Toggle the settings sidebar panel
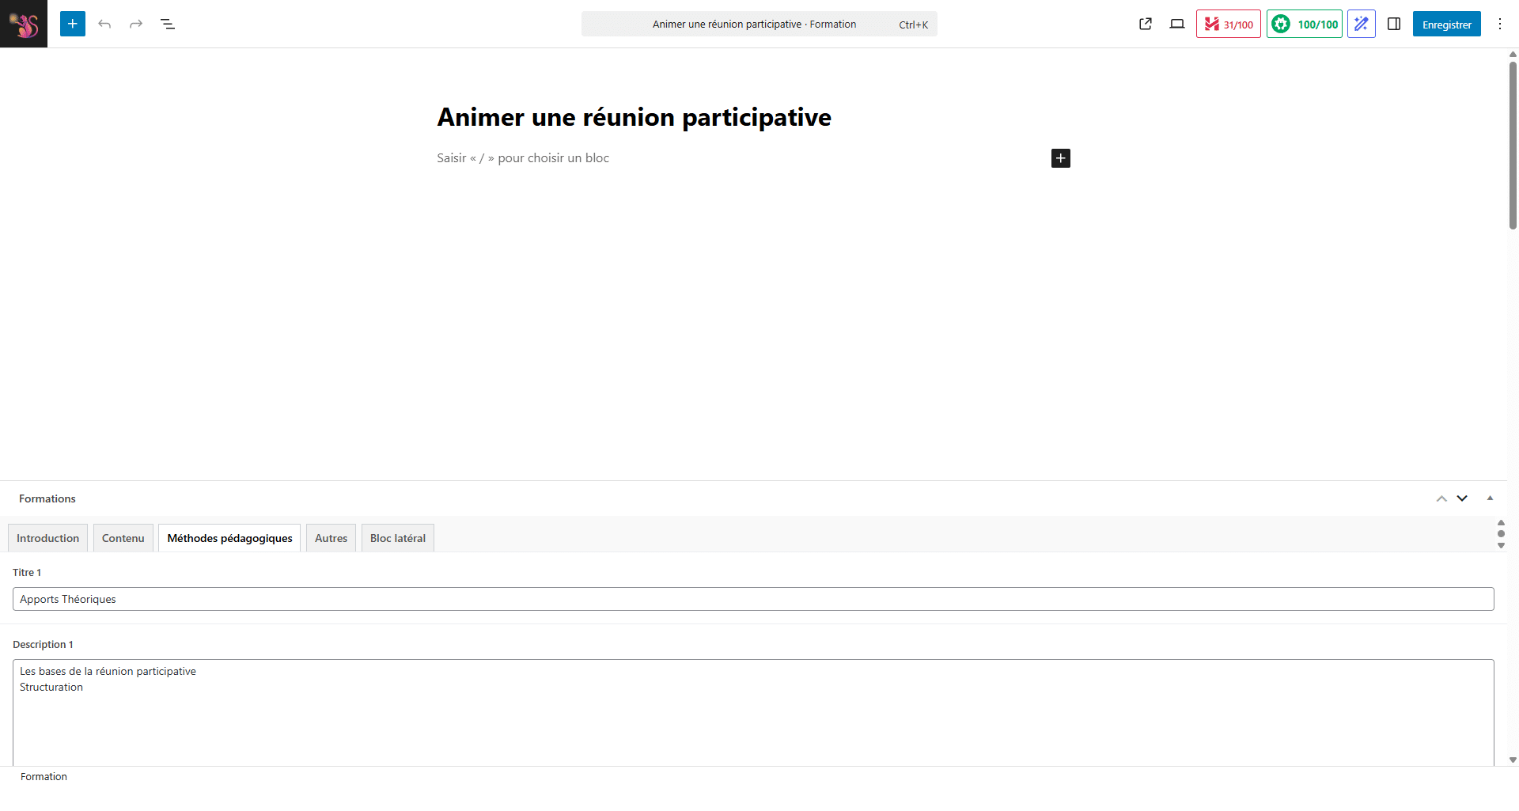Image resolution: width=1519 pixels, height=811 pixels. pyautogui.click(x=1394, y=24)
